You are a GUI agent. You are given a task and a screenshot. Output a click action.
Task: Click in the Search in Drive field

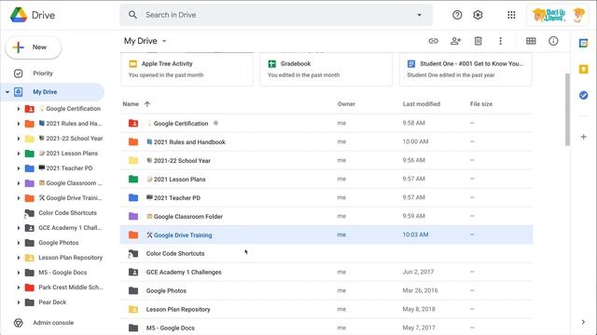pos(276,15)
